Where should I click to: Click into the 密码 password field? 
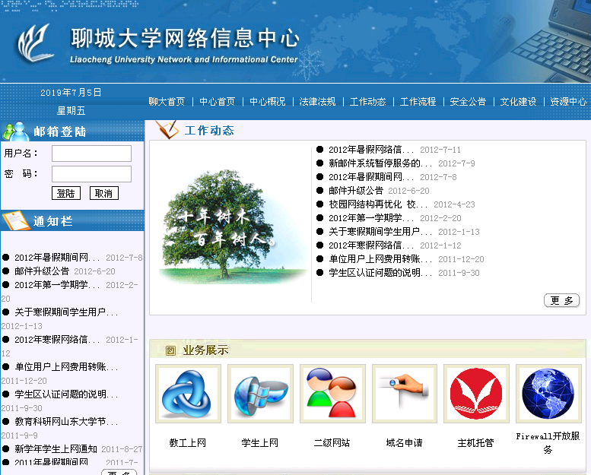coord(91,174)
